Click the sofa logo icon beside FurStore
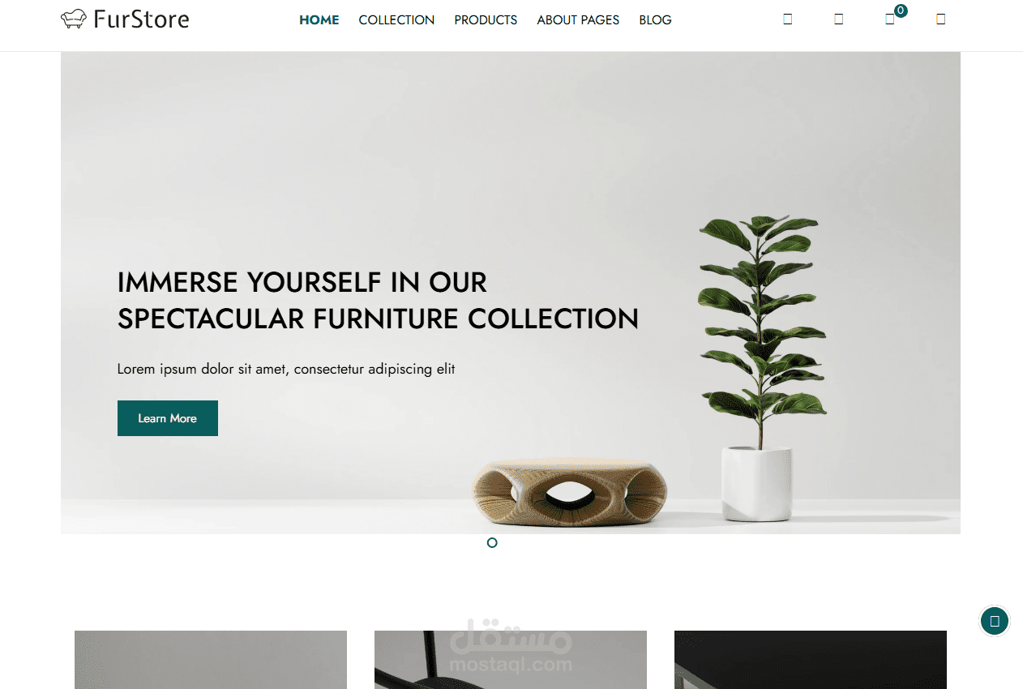The image size is (1023, 689). pos(74,19)
